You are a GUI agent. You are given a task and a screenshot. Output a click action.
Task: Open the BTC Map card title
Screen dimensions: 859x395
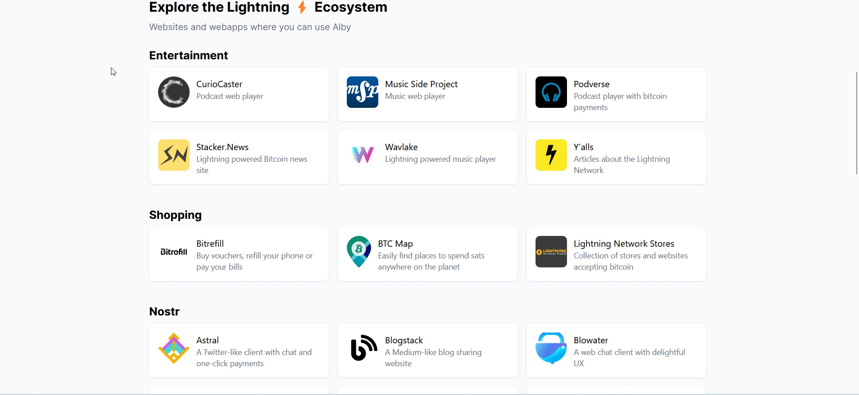395,244
